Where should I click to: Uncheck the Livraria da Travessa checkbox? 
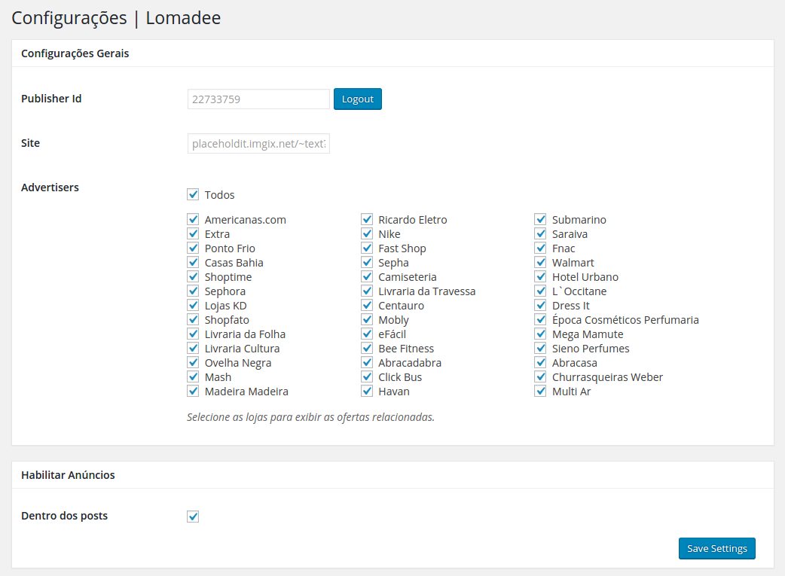pyautogui.click(x=367, y=291)
